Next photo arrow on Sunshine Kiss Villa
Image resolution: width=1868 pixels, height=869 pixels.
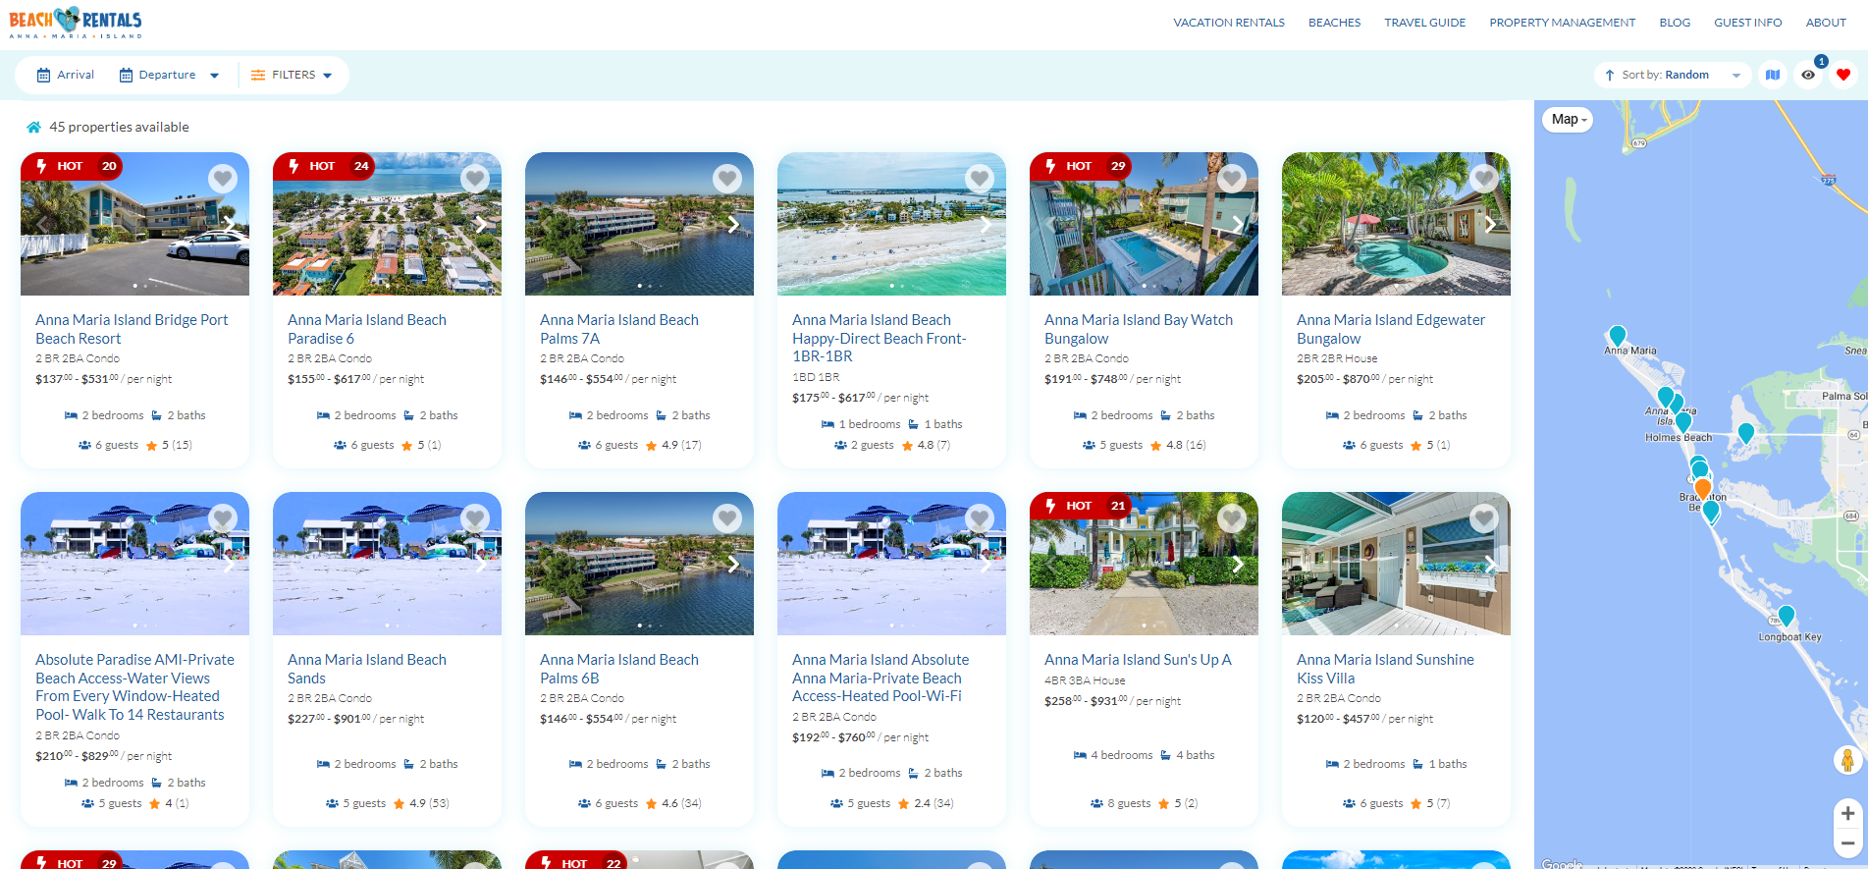(1490, 564)
